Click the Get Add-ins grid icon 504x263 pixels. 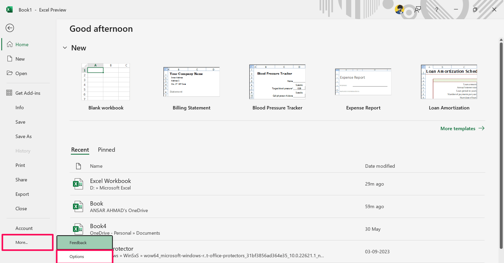pyautogui.click(x=9, y=93)
